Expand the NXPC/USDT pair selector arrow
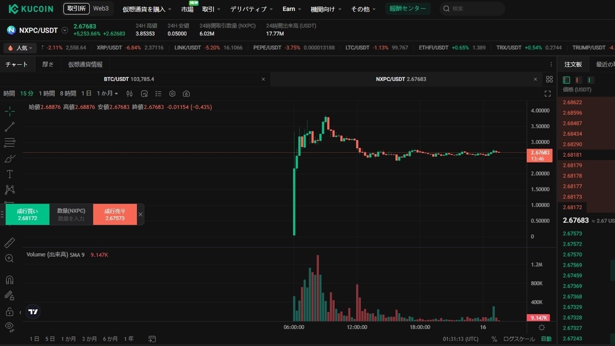 pyautogui.click(x=65, y=30)
